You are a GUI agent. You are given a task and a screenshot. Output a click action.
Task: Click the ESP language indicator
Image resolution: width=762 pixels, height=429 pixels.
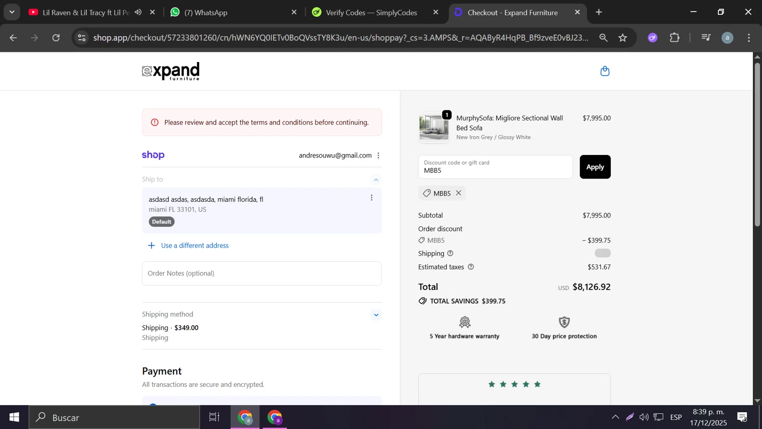click(x=676, y=417)
